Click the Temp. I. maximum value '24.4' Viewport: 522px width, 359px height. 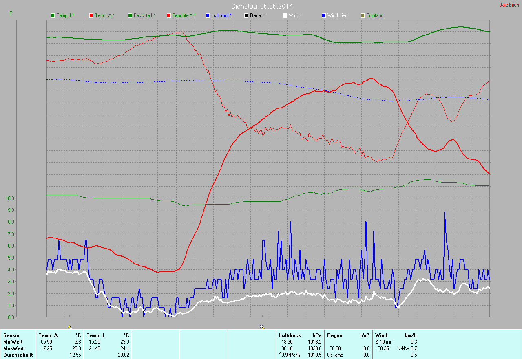125,348
